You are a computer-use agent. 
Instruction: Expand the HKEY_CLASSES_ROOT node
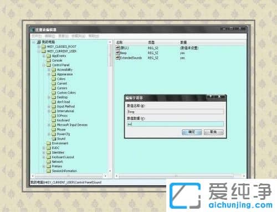click(39, 46)
